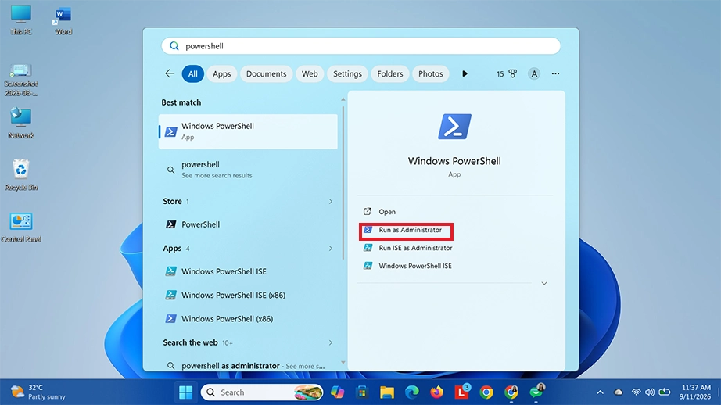Switch to the Photos filter tab
The height and width of the screenshot is (405, 721).
[430, 73]
